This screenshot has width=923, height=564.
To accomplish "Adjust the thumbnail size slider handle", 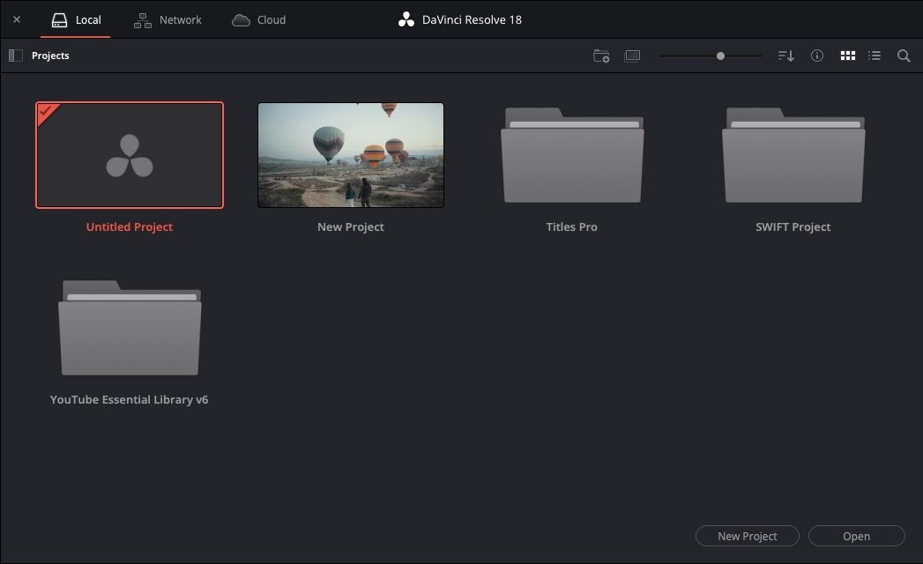I will [720, 56].
